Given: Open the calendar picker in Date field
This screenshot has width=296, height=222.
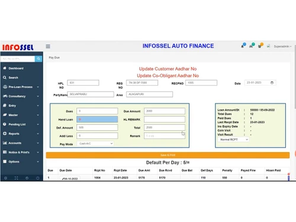Looking at the screenshot, I should [x=272, y=83].
